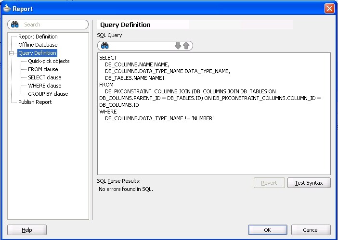The height and width of the screenshot is (240, 338).
Task: Open the WHERE clause page
Action: point(45,86)
